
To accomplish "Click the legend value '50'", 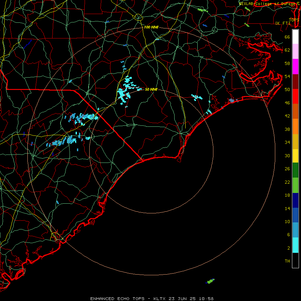I will click(x=287, y=90).
